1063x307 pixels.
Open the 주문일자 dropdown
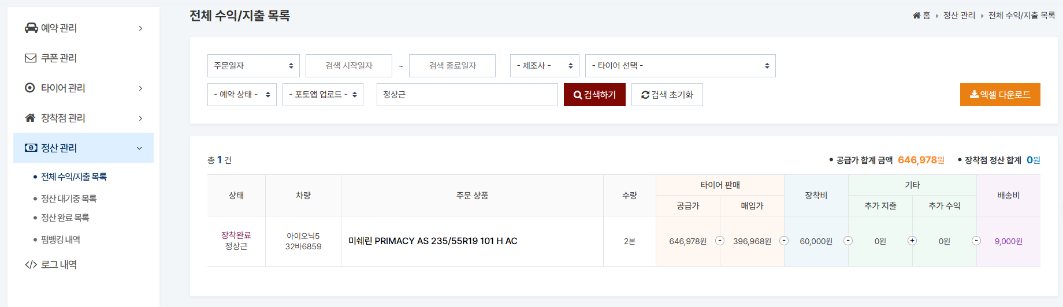click(253, 66)
